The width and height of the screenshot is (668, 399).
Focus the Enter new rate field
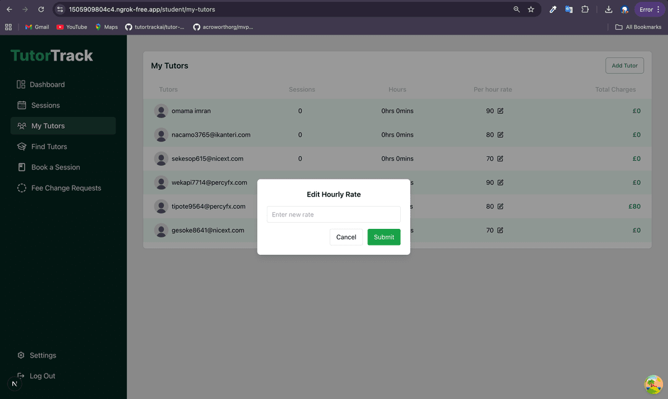tap(333, 215)
